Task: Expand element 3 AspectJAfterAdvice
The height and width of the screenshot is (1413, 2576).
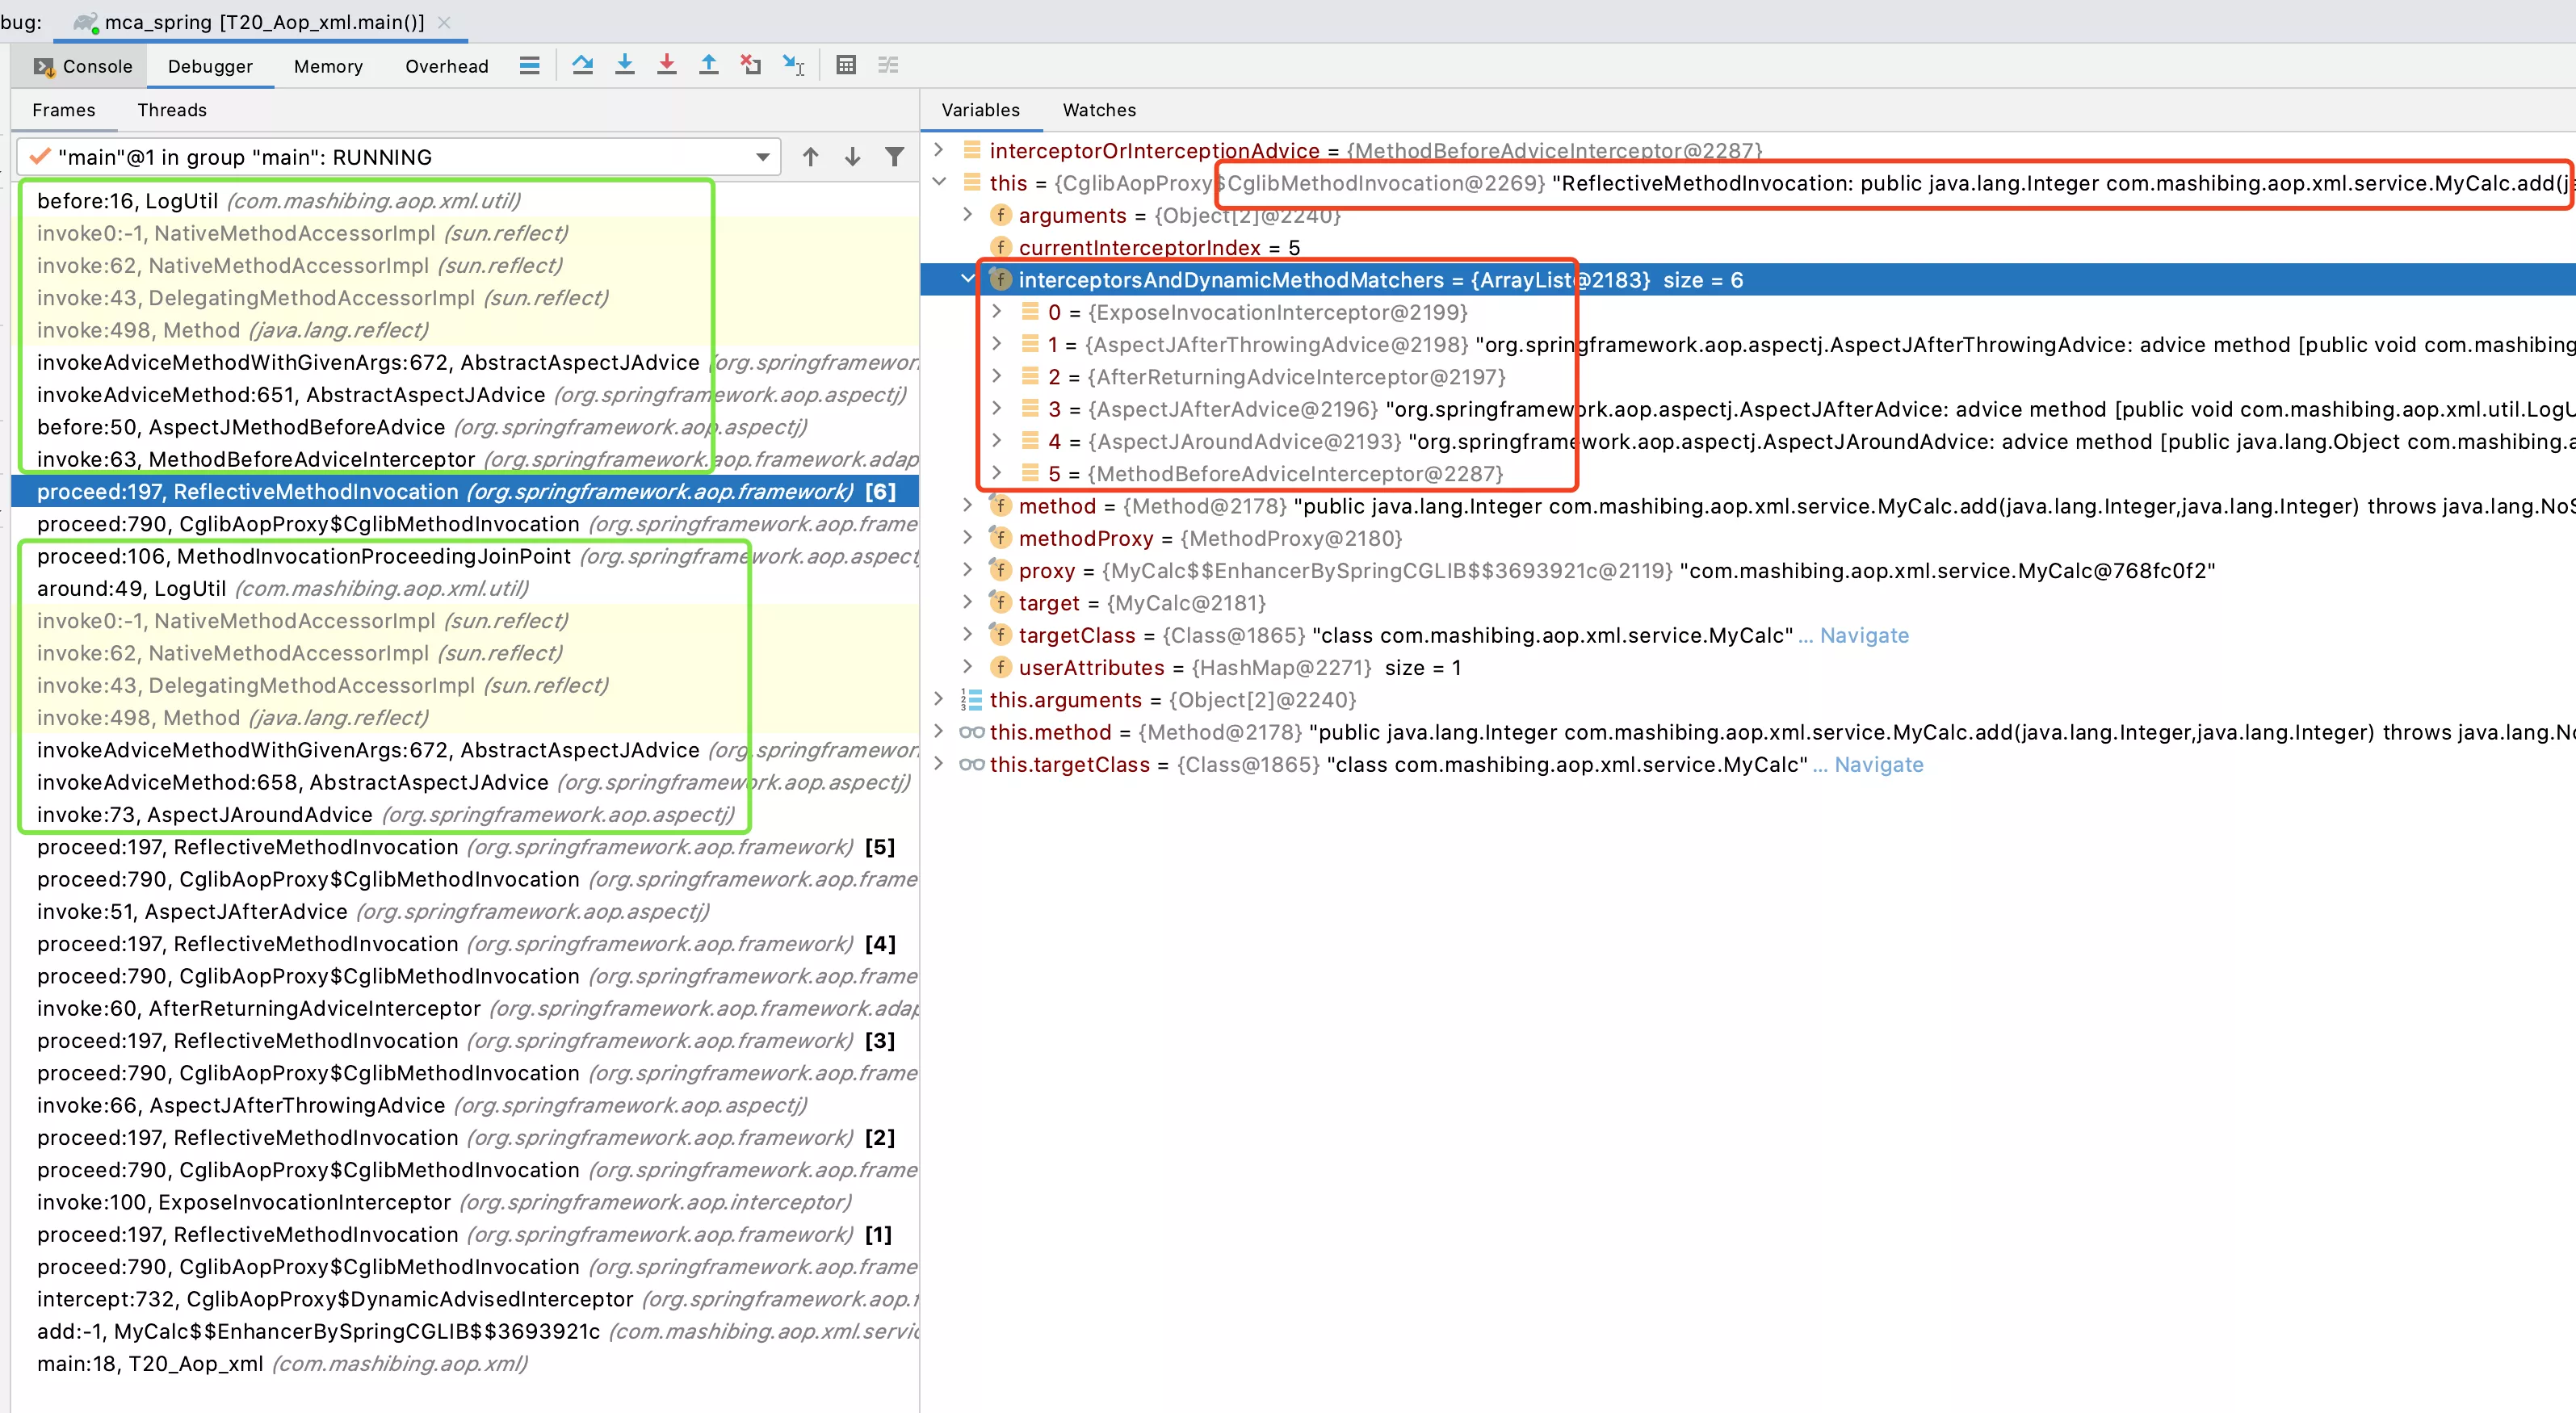Action: (996, 408)
